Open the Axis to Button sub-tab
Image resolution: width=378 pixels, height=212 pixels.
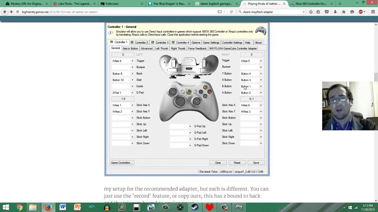click(130, 48)
